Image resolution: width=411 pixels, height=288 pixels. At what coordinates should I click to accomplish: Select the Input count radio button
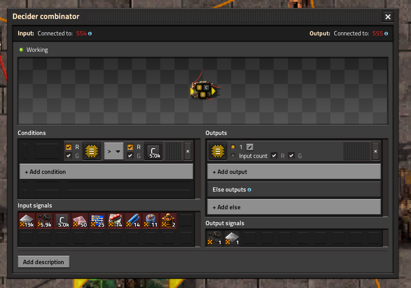click(x=233, y=156)
